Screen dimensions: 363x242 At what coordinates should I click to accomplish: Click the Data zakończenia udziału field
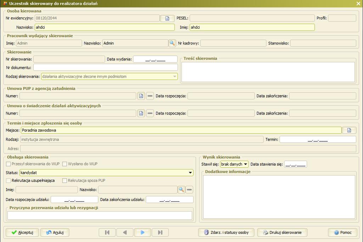coord(169,200)
